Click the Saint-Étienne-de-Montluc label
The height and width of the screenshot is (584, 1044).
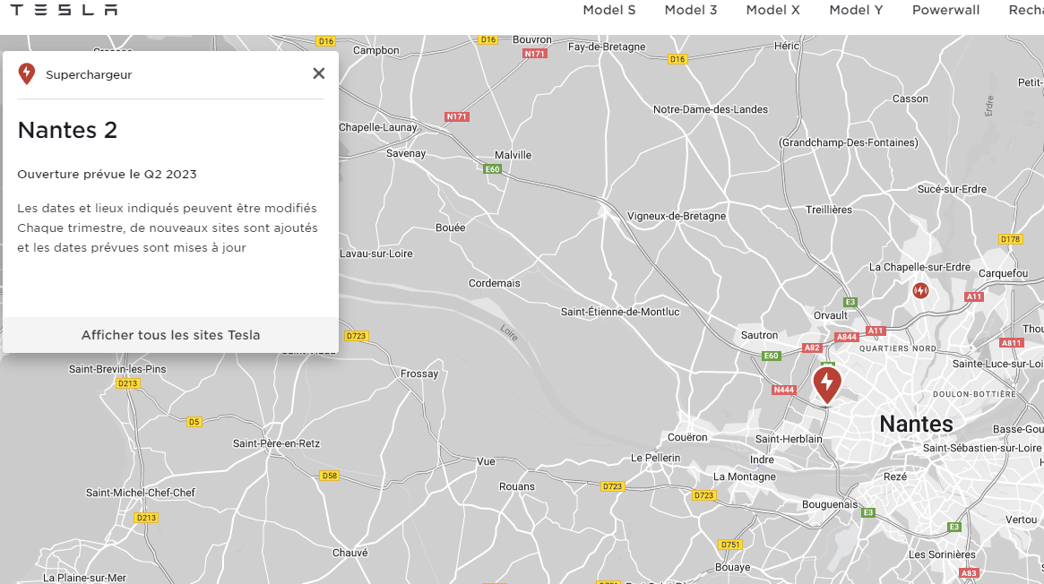pyautogui.click(x=620, y=312)
